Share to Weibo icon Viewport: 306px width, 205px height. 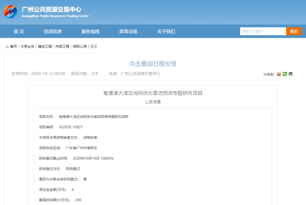point(279,74)
